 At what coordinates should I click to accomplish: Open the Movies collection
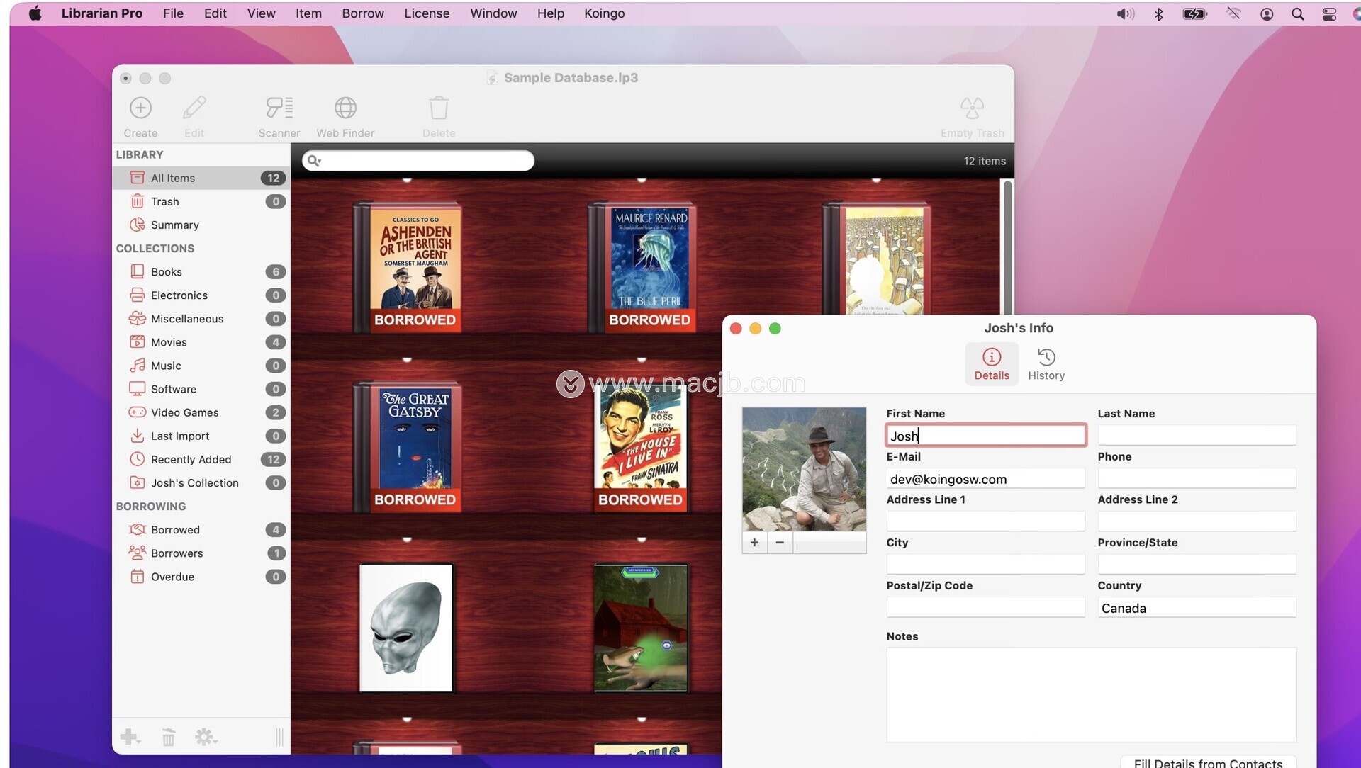pos(169,342)
